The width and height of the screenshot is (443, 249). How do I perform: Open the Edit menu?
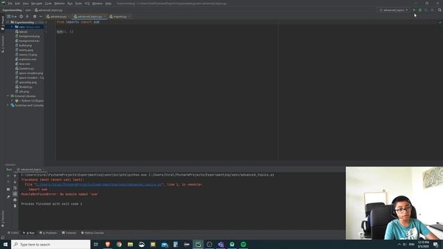(17, 3)
